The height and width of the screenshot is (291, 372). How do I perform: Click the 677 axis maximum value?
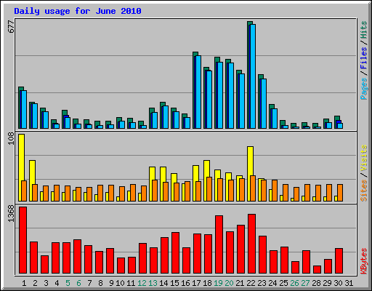pos(11,27)
